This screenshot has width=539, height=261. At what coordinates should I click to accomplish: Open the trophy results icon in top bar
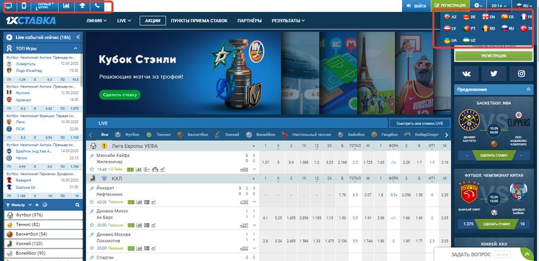point(82,6)
